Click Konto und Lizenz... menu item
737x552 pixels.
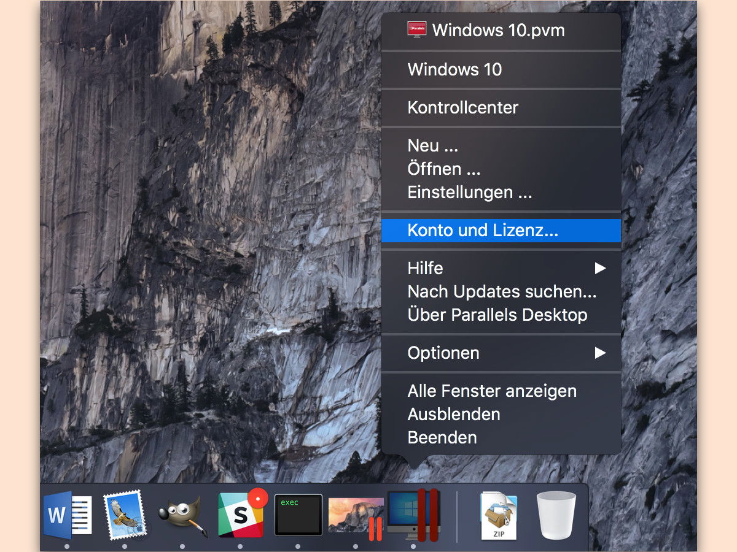point(501,231)
